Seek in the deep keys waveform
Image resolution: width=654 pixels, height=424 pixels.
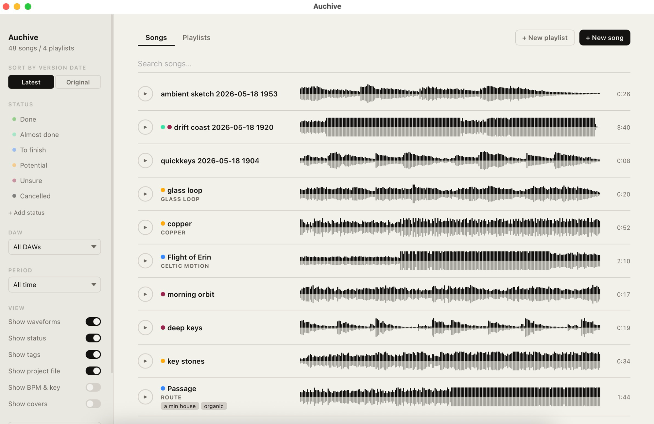450,328
